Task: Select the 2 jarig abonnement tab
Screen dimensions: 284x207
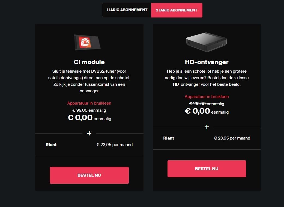Action: pos(177,10)
